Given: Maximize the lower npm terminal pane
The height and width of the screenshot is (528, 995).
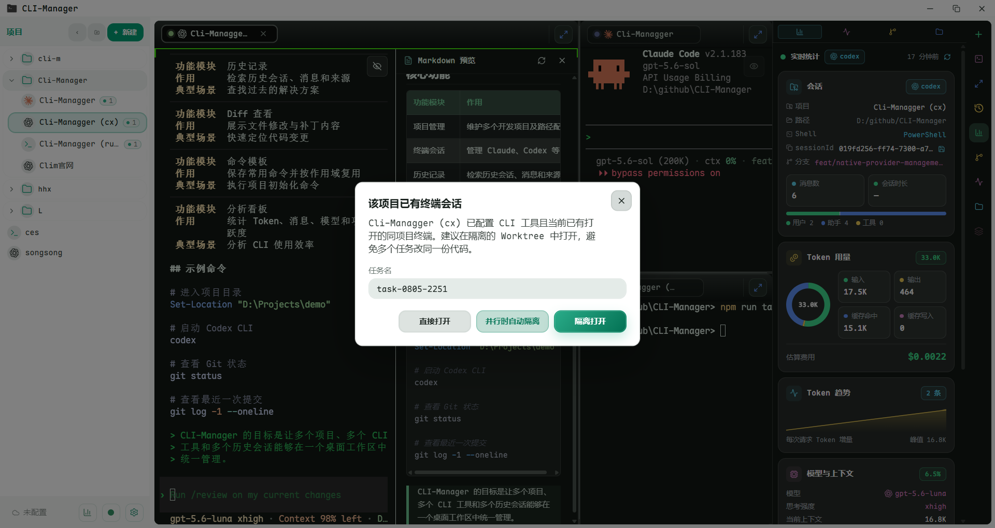Looking at the screenshot, I should pyautogui.click(x=758, y=287).
